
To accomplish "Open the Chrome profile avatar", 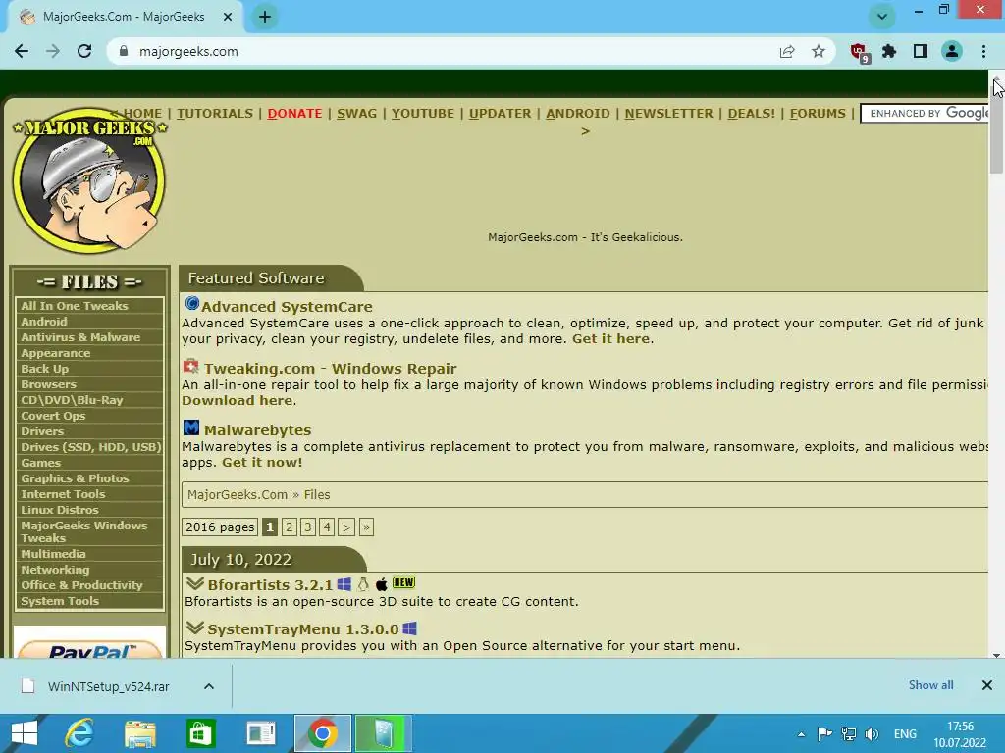I will 952,51.
